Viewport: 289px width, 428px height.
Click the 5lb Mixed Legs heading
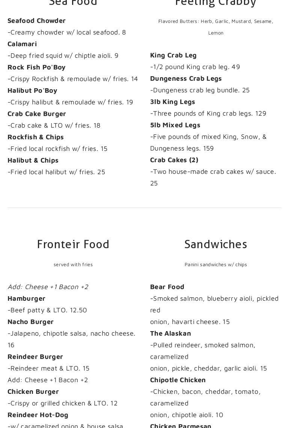click(x=175, y=125)
